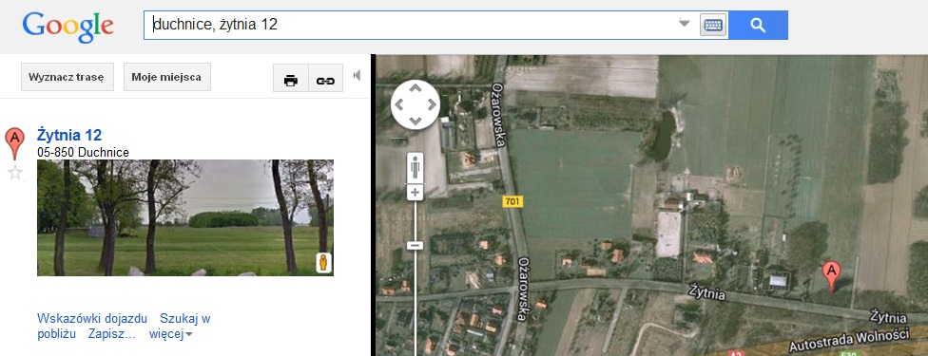Click the blue magnifying glass search button

[758, 25]
